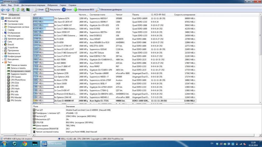Open Дистанционные операции menu
Viewport: 262px width, 147px height.
click(x=33, y=5)
